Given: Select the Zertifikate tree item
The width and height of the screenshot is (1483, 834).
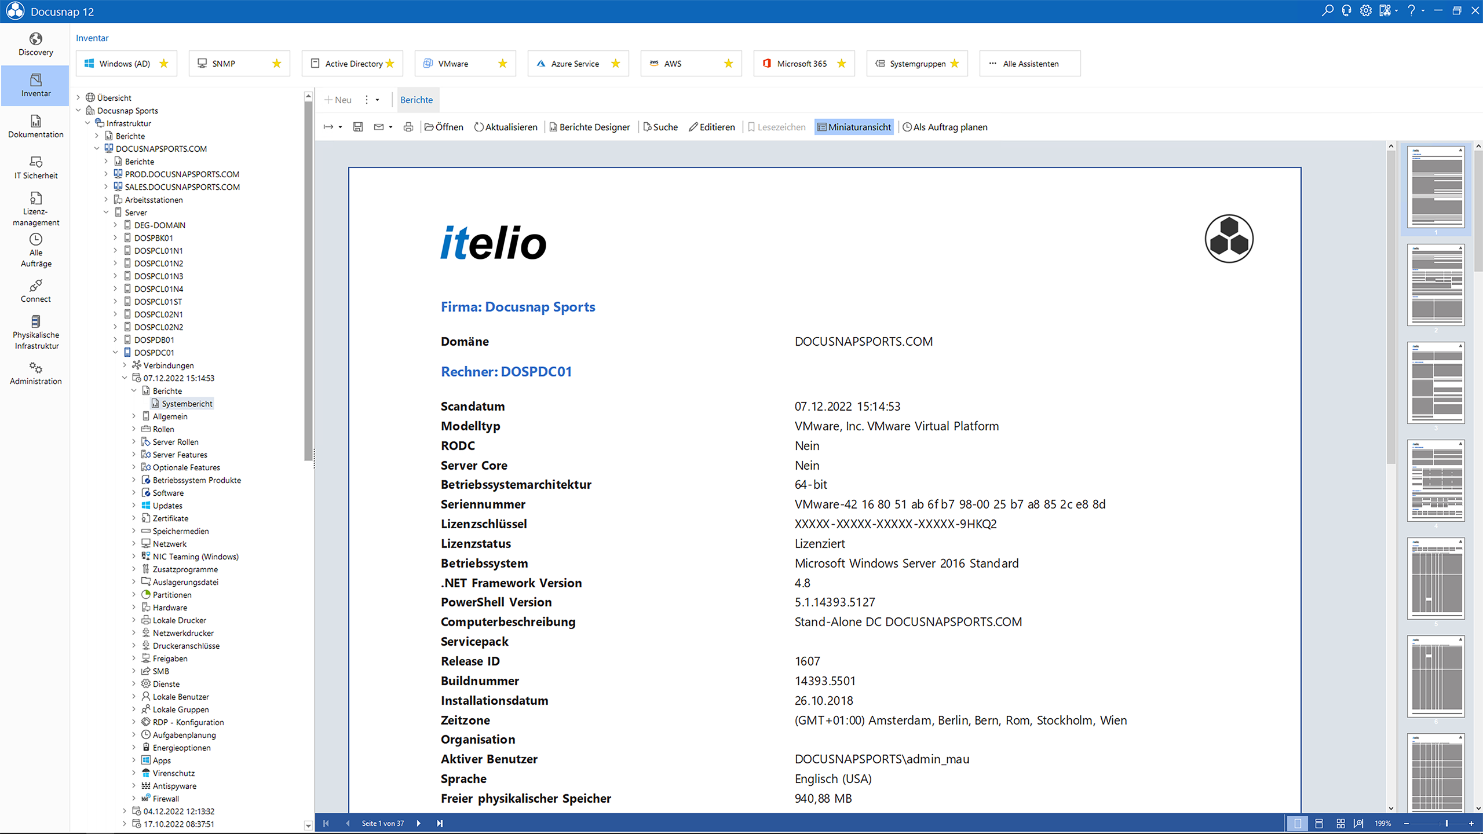Looking at the screenshot, I should point(170,518).
